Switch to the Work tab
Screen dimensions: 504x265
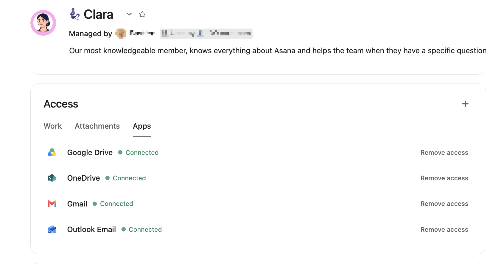53,126
